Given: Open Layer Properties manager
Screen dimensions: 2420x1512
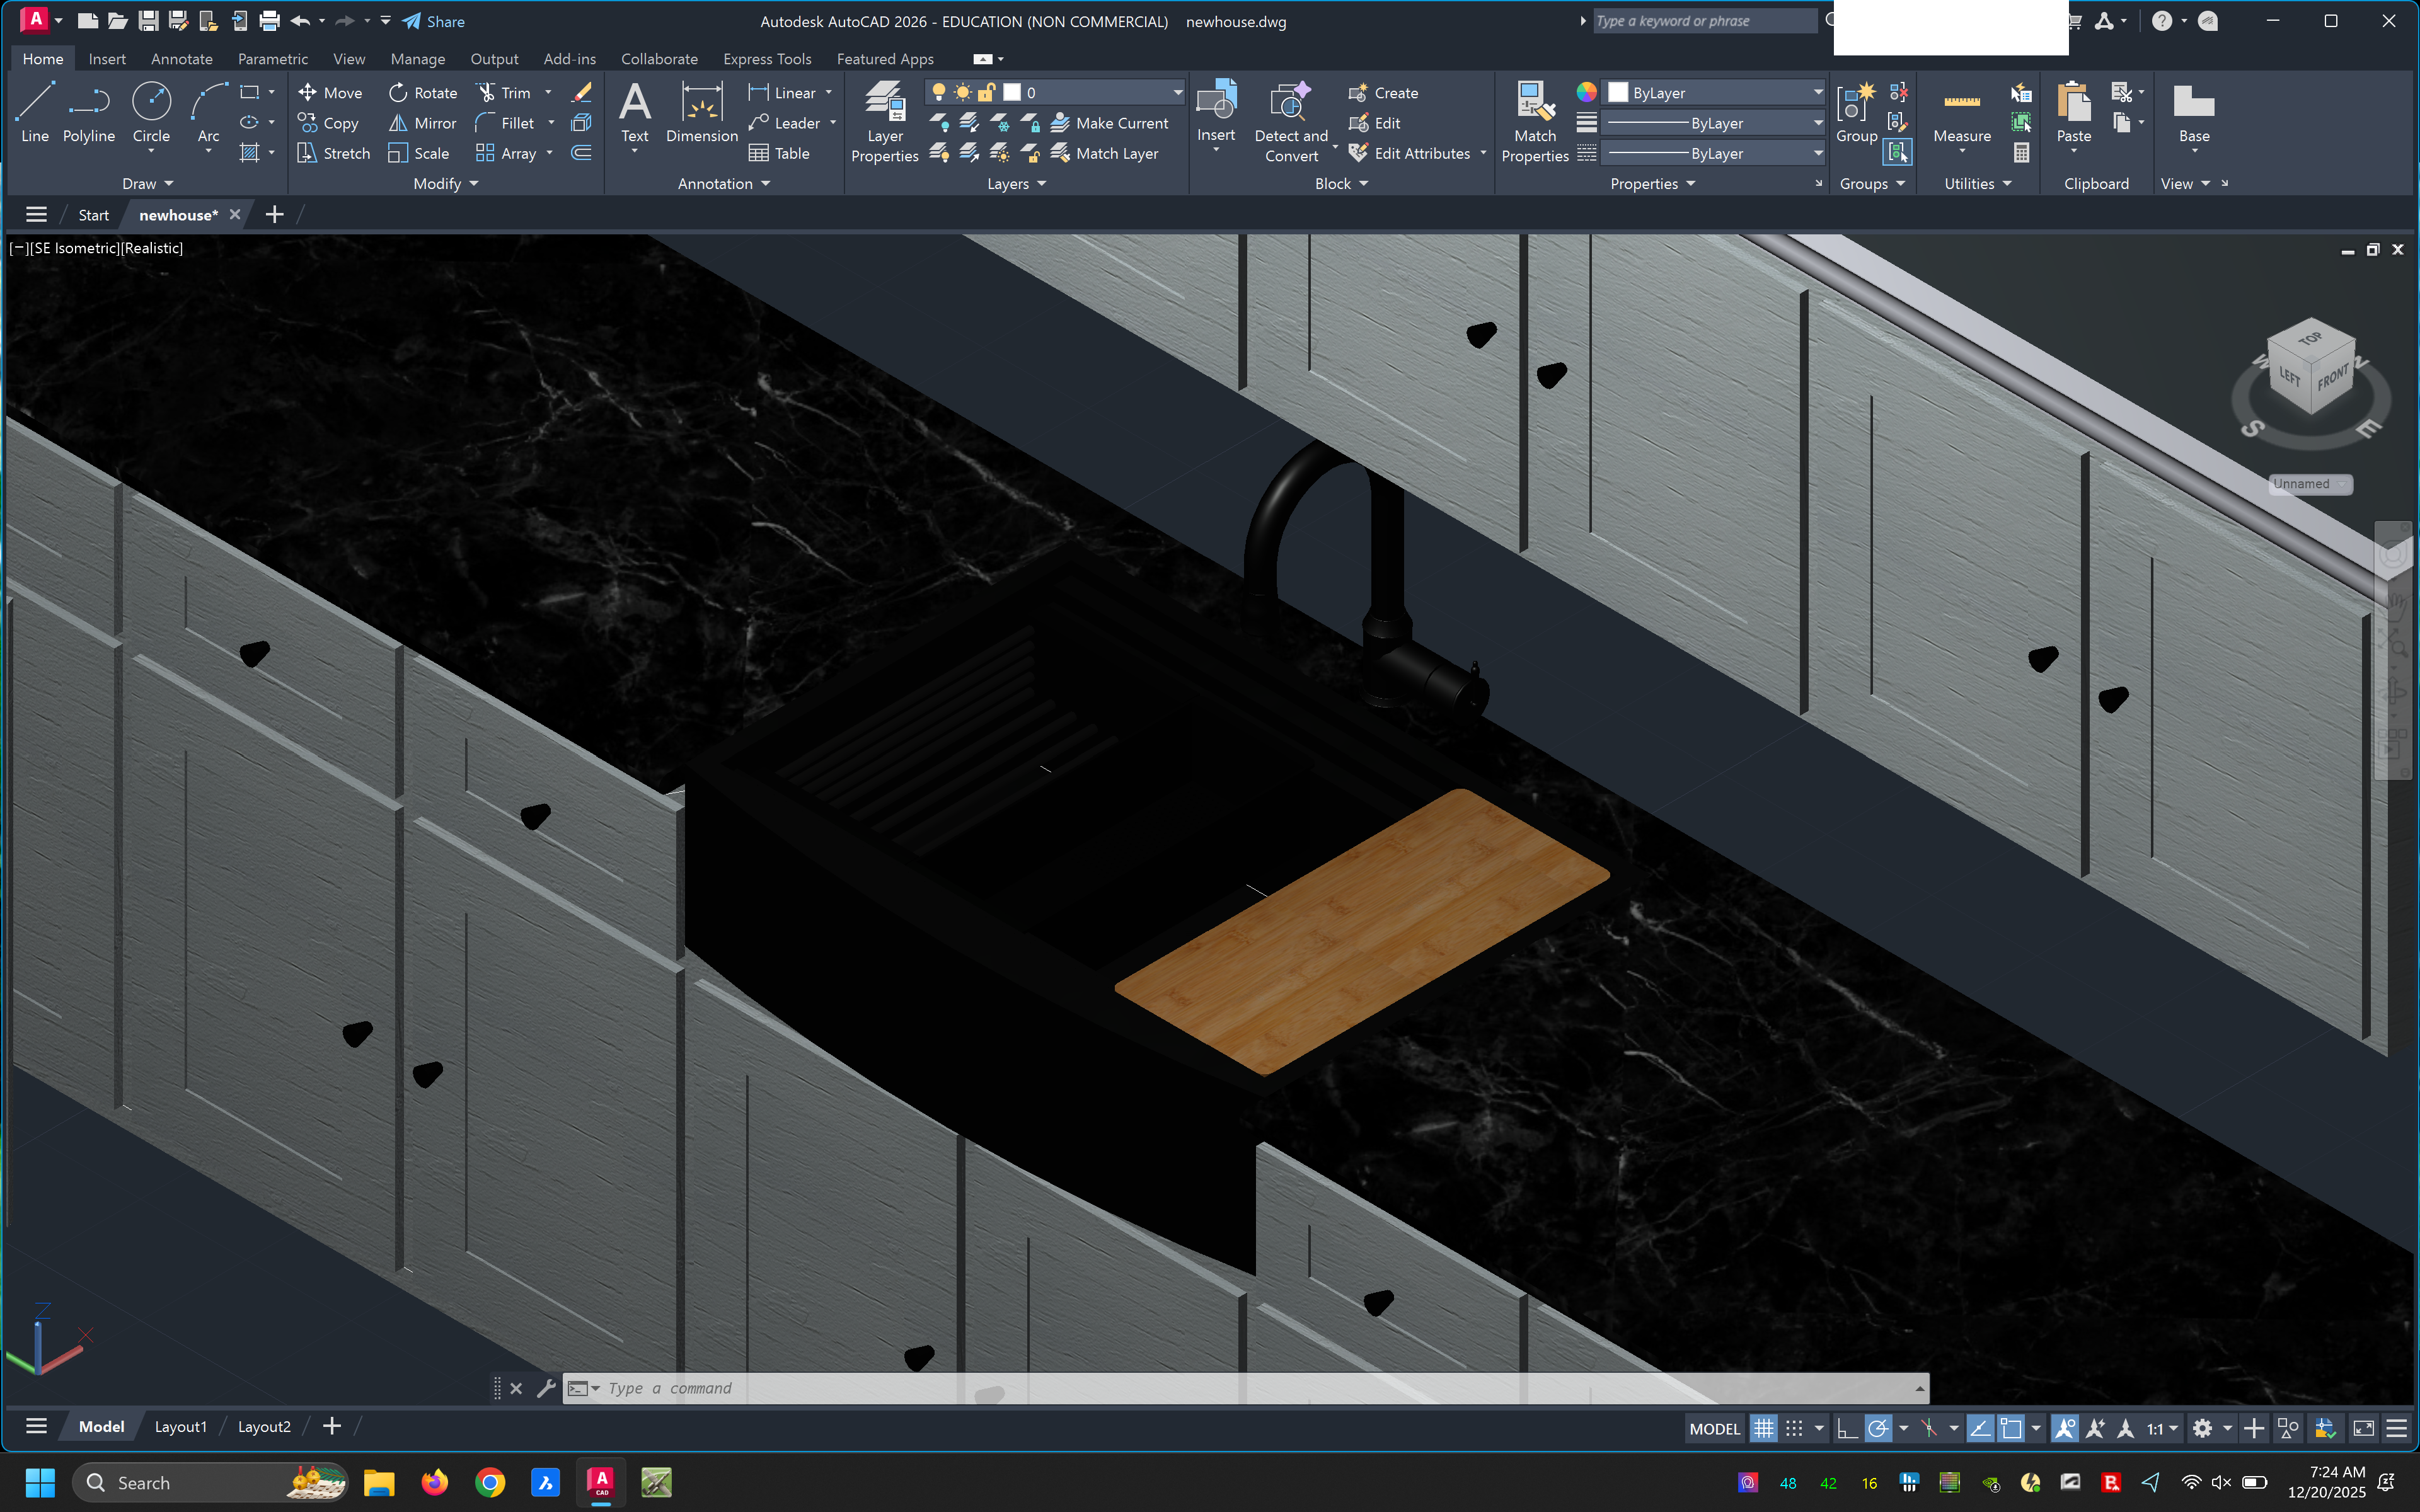Looking at the screenshot, I should tap(884, 122).
